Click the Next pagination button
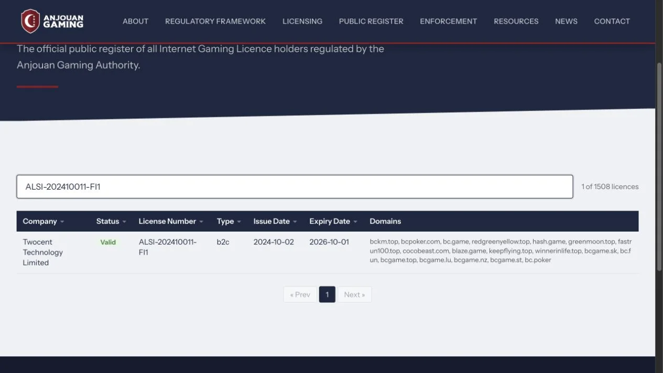The height and width of the screenshot is (373, 663). click(x=355, y=294)
